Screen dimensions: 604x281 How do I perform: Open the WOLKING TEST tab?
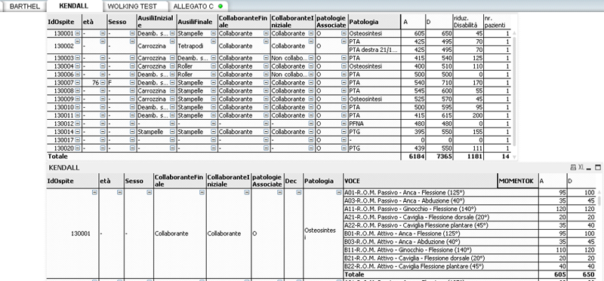pyautogui.click(x=133, y=7)
